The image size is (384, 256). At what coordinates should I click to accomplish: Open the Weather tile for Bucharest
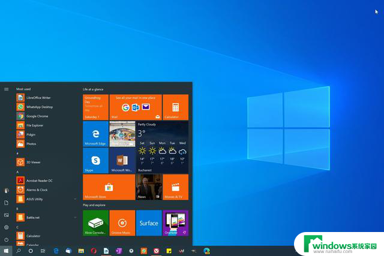click(x=163, y=147)
